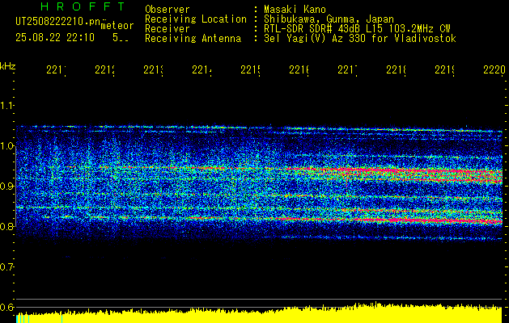Click the 25.08.22 22:10 timestamp

55,38
